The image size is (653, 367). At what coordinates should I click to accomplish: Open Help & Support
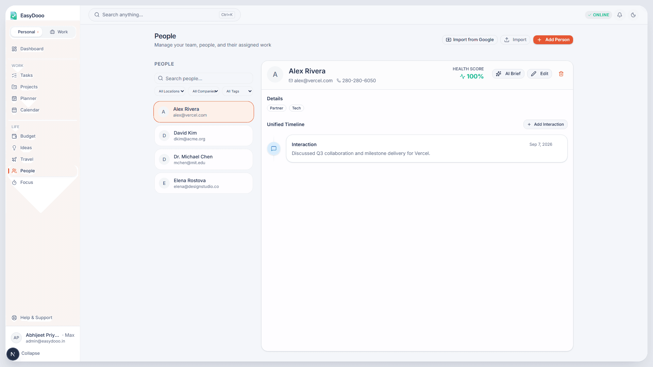(x=43, y=318)
